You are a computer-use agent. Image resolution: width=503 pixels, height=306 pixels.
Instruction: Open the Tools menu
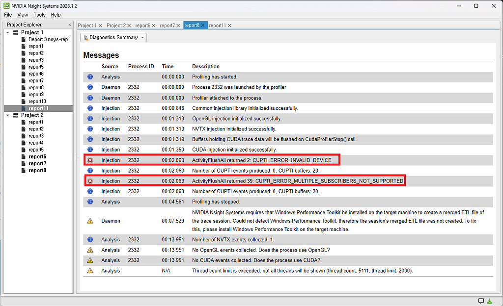(39, 15)
